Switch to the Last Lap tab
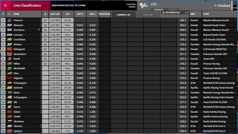The height and width of the screenshot is (134, 238). click(148, 15)
